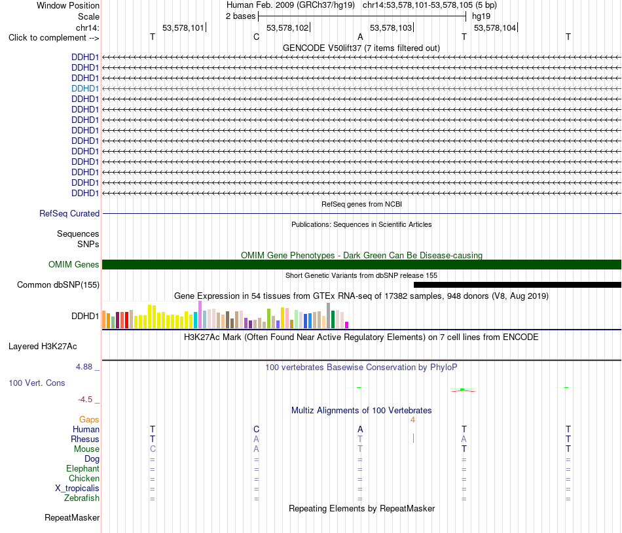Click the Gaps row label
Viewport: 622px width, 533px height.
coord(89,419)
